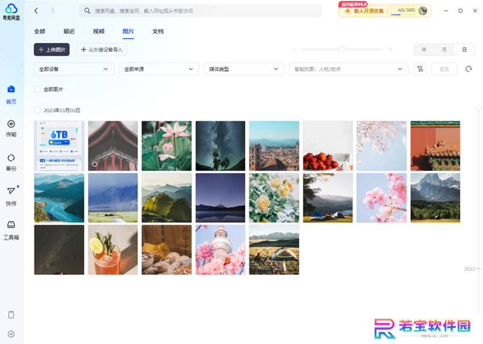Expand the 全部设备 dropdown
This screenshot has width=483, height=344.
coord(74,69)
